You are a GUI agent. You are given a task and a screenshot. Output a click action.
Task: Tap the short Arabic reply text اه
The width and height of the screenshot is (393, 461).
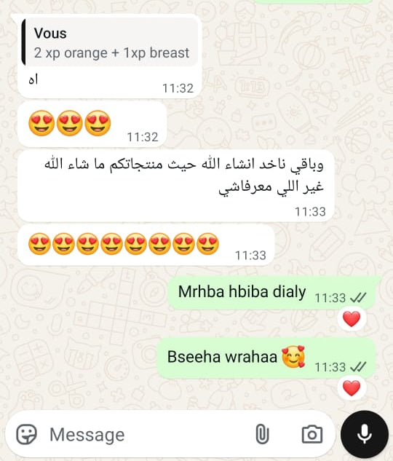click(x=33, y=79)
